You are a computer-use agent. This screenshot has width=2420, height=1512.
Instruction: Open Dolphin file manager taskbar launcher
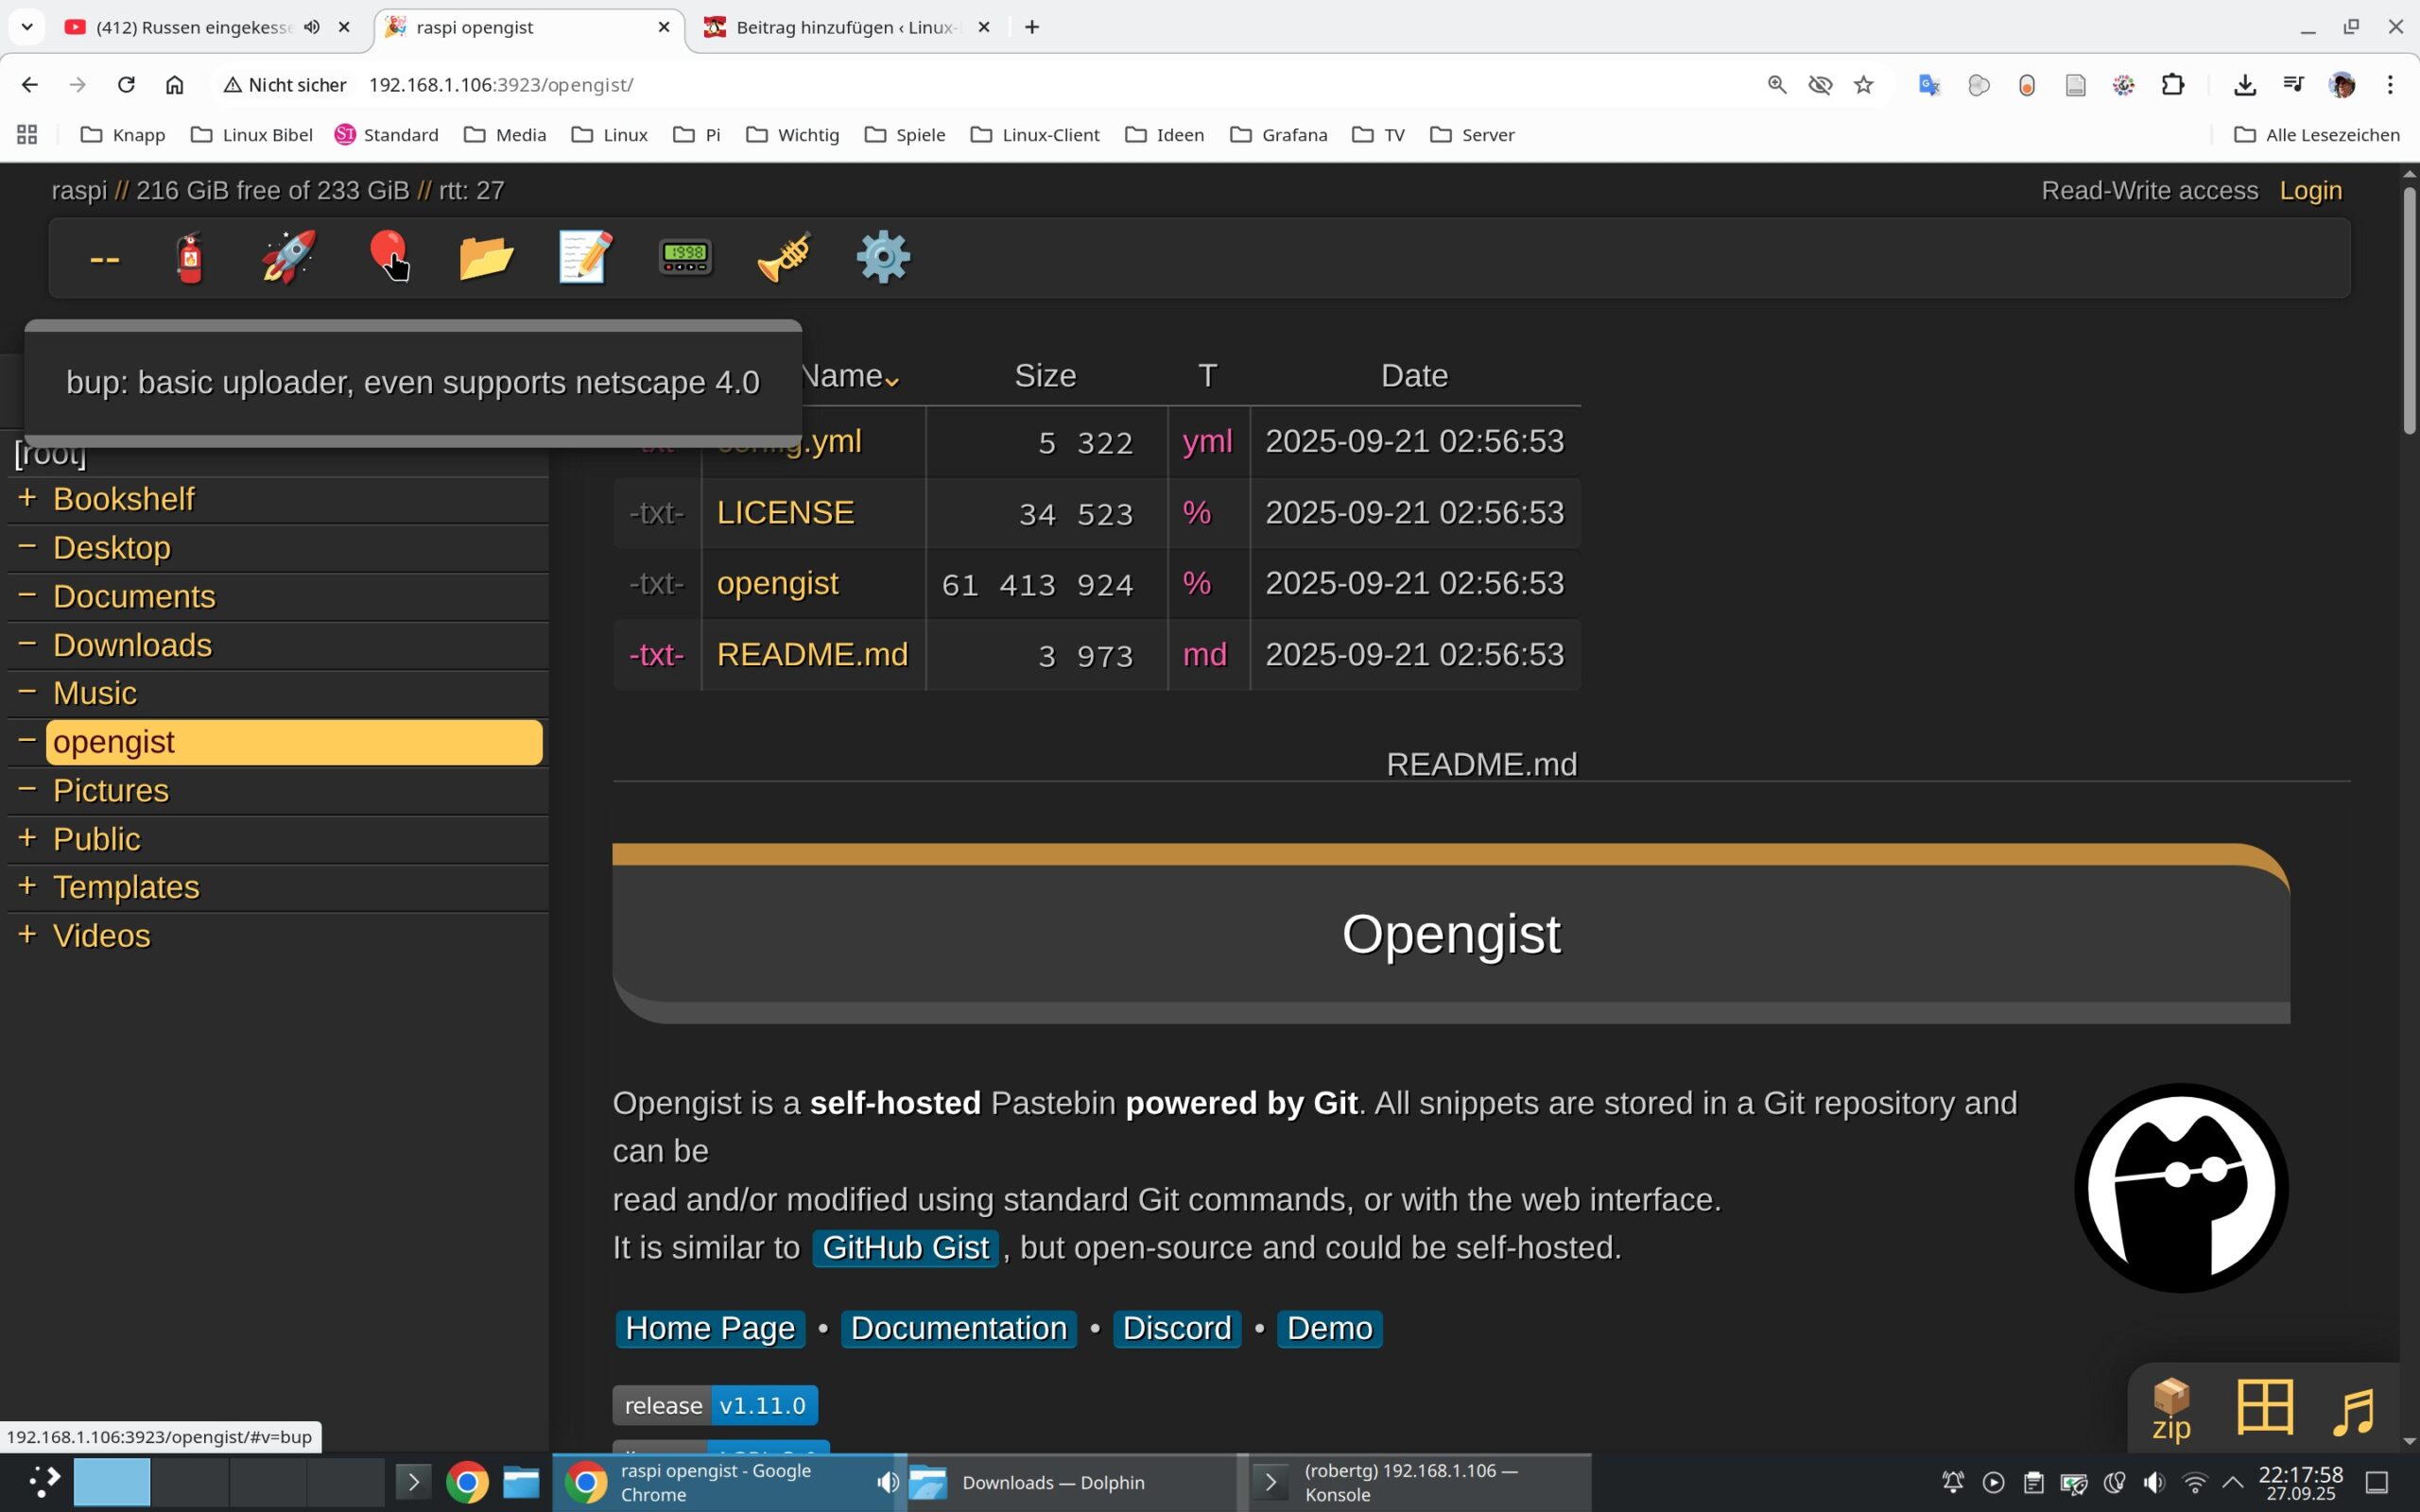point(521,1482)
